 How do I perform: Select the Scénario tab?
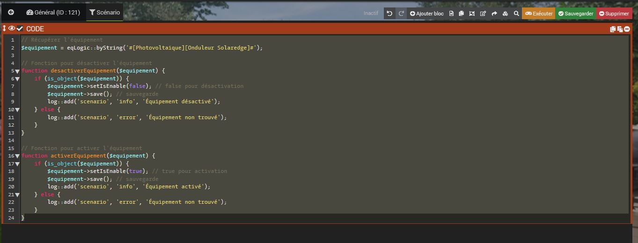[104, 13]
